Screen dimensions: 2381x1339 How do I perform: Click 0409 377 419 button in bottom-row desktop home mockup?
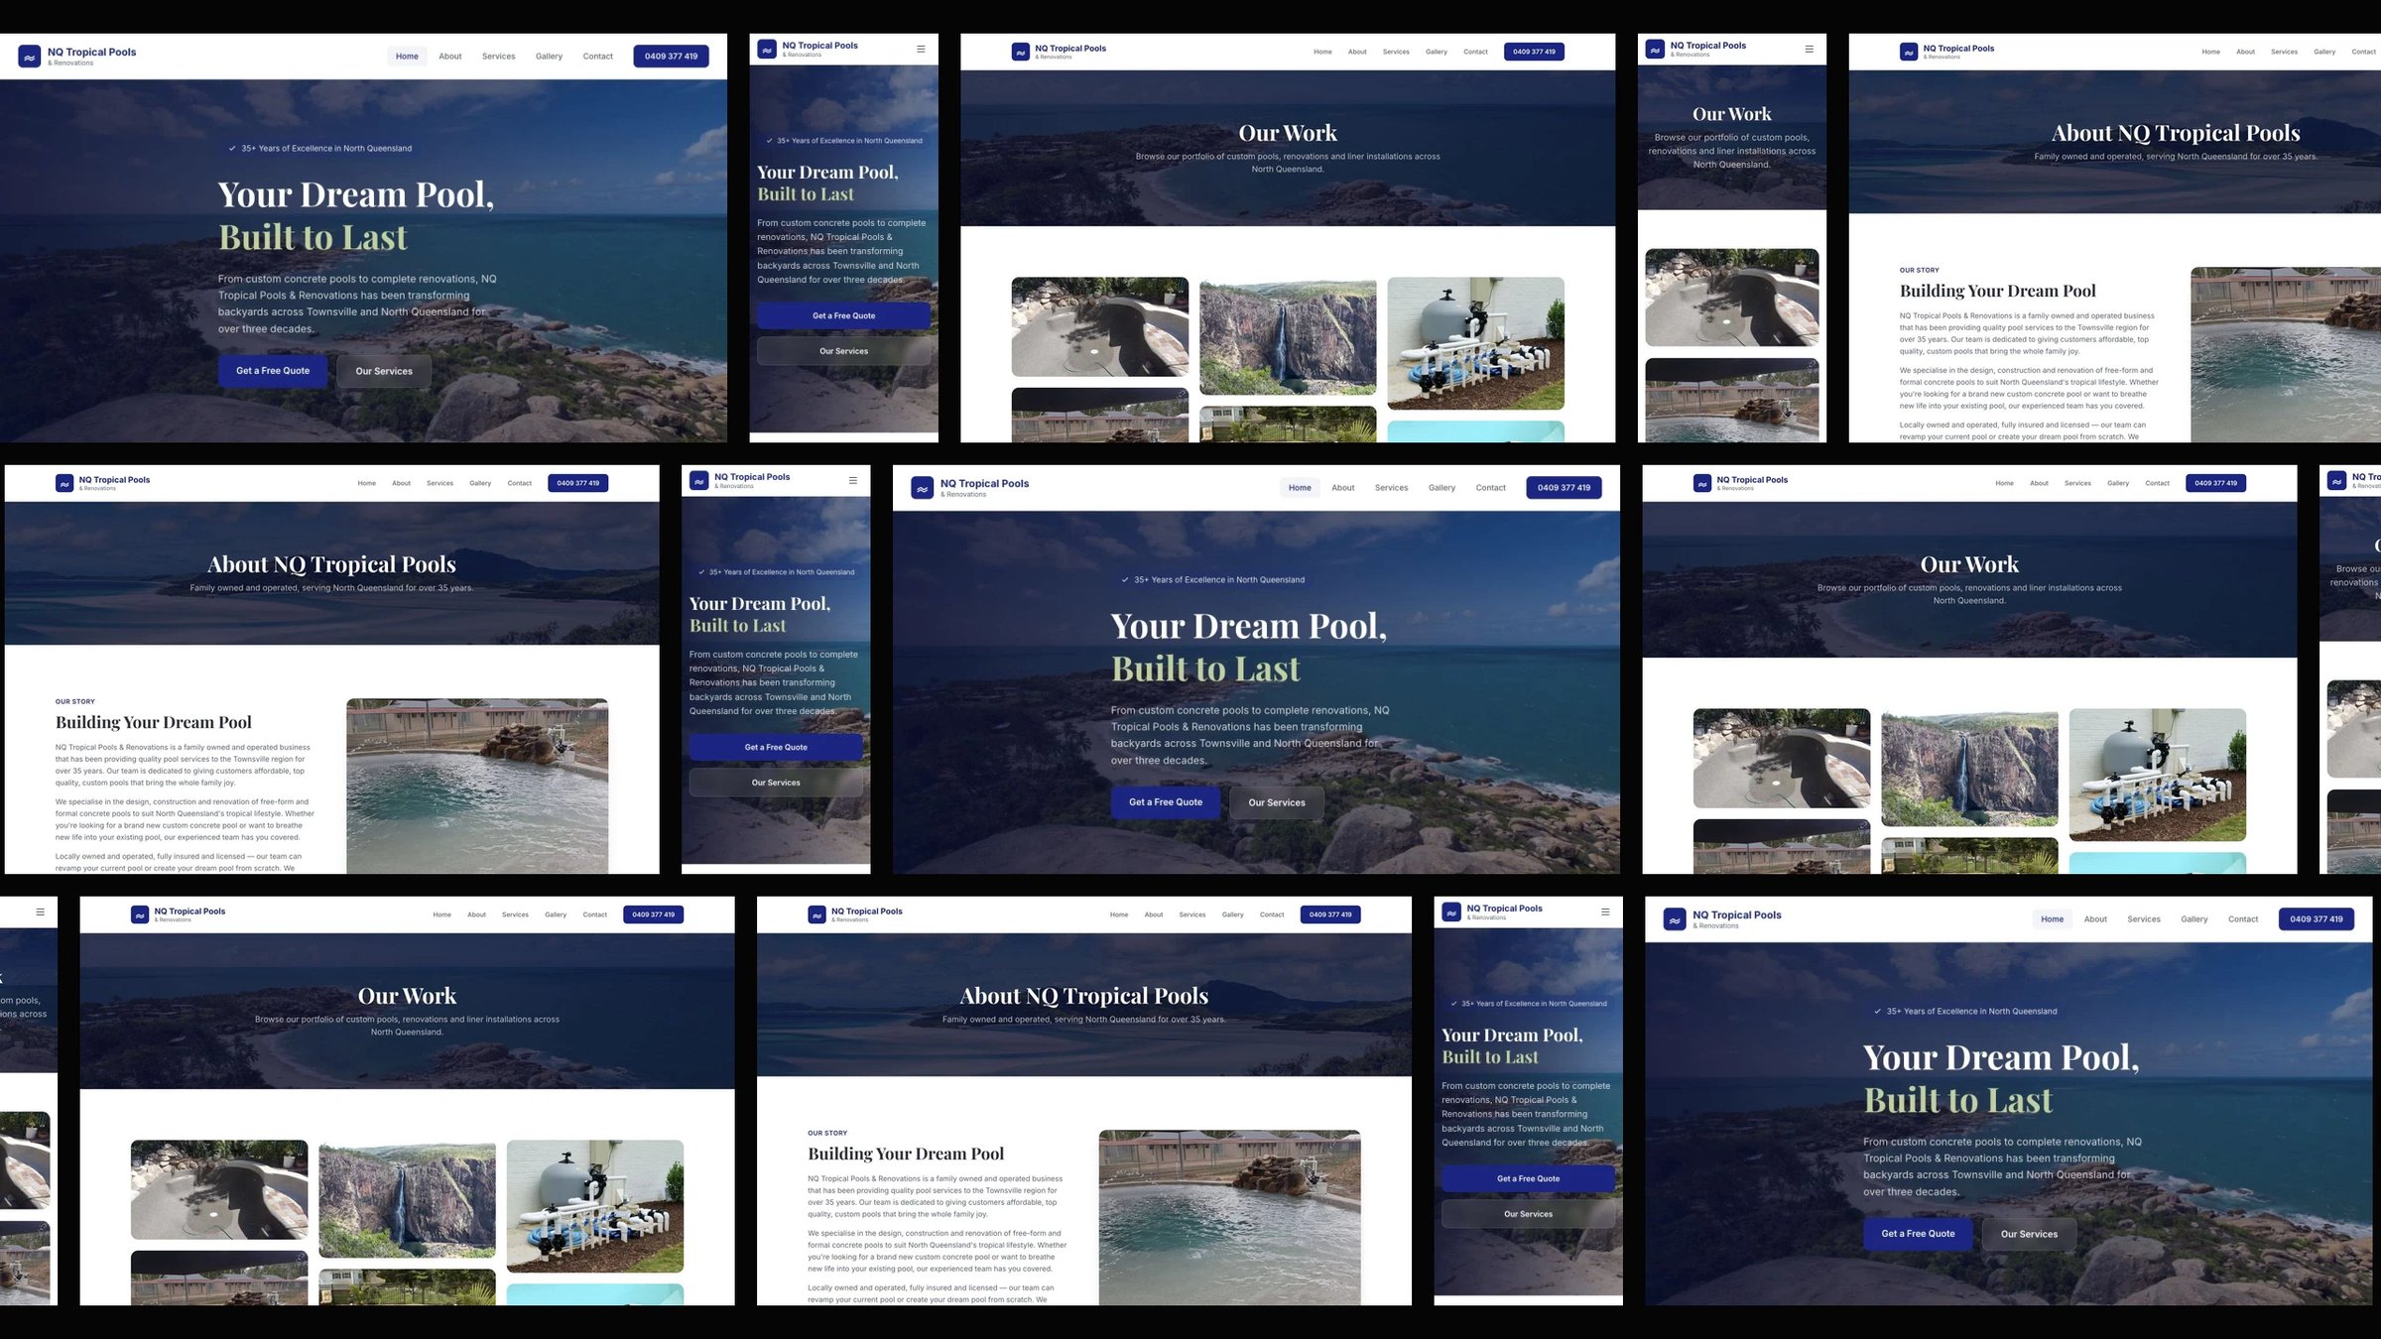[x=2317, y=919]
